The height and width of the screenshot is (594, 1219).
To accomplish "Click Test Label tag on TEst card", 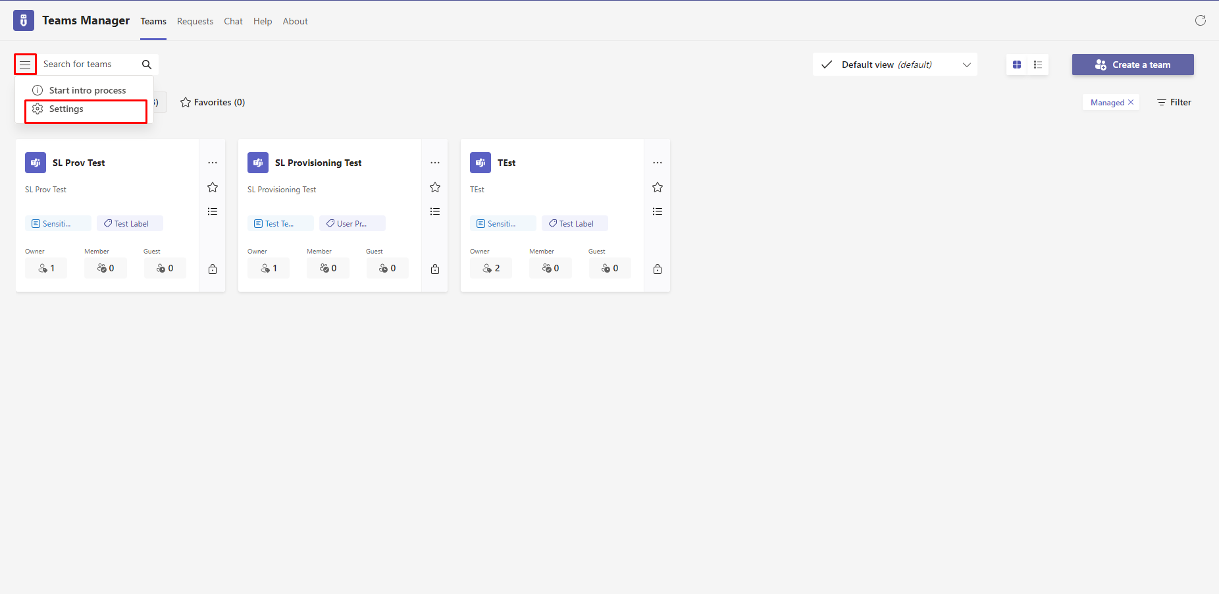I will tap(575, 223).
